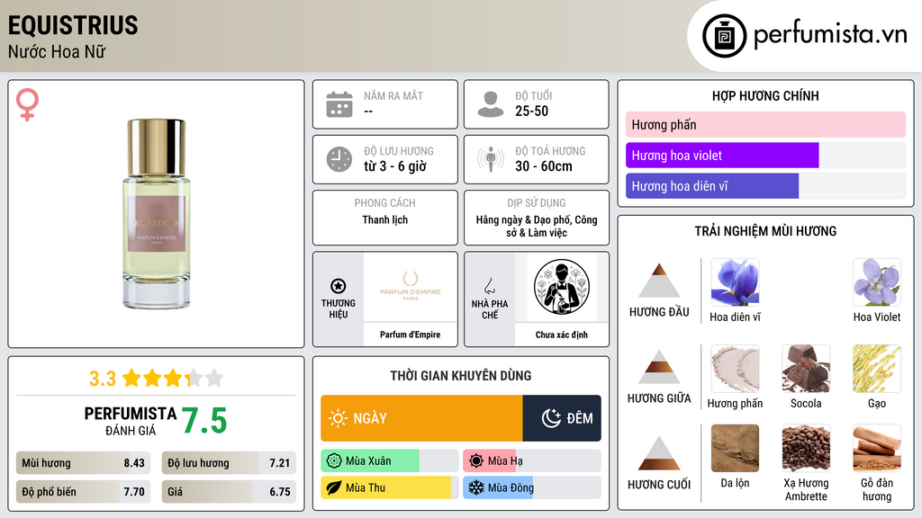Click the Parfum d'Empire brand name link

click(x=410, y=335)
